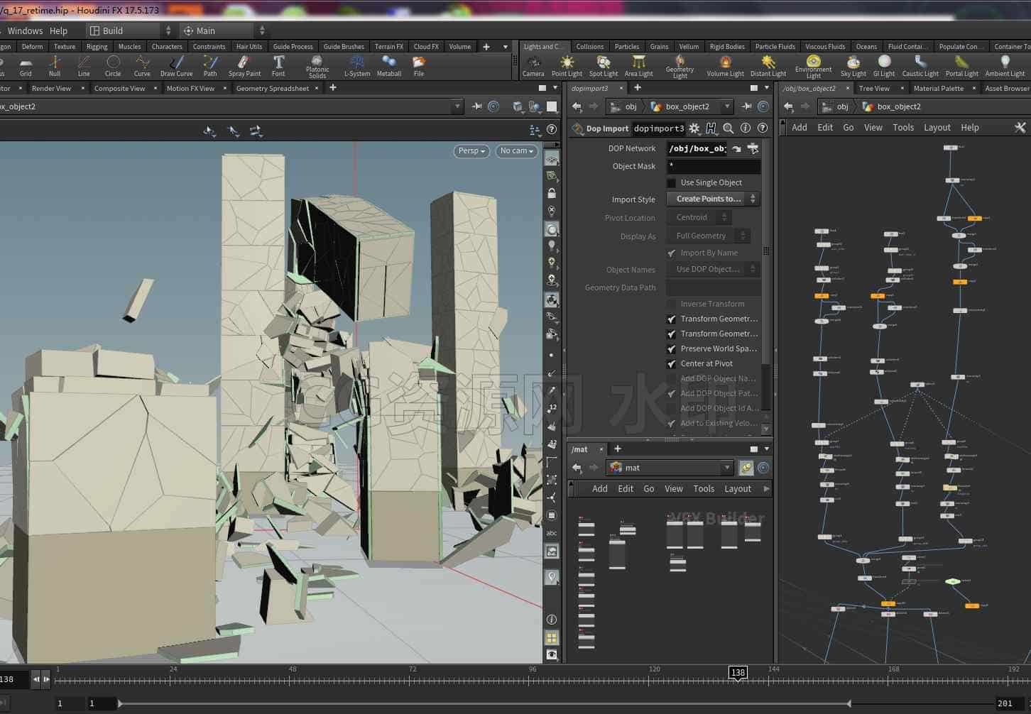
Task: Switch to the Geometry Spreadsheet tab
Action: [273, 89]
